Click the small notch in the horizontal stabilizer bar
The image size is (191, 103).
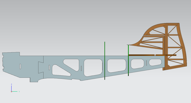(x=155, y=55)
